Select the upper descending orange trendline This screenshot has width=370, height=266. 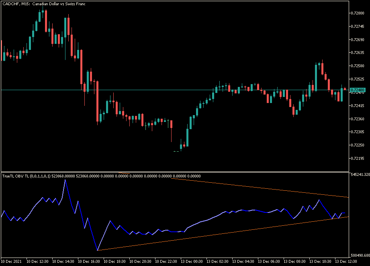click(x=260, y=188)
